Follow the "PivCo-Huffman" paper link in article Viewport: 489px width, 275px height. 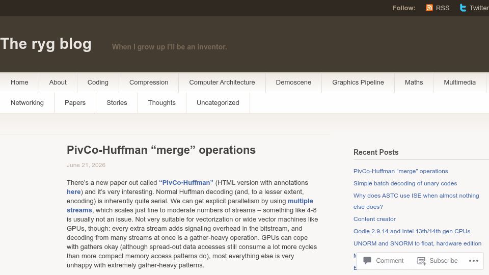pyautogui.click(x=186, y=182)
